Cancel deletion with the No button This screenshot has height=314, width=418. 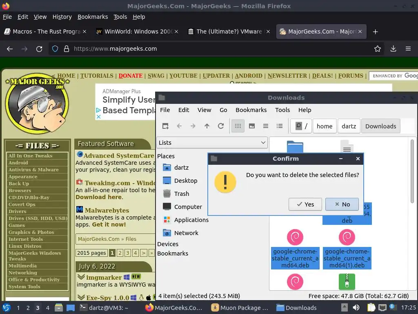342,204
